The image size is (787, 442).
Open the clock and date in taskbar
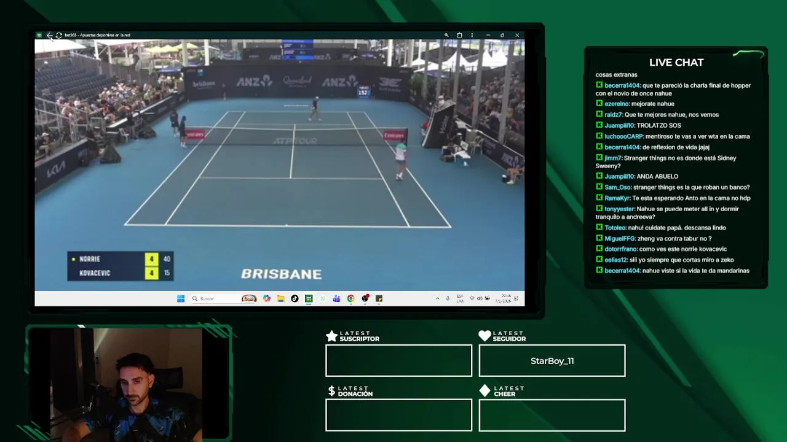click(x=502, y=299)
